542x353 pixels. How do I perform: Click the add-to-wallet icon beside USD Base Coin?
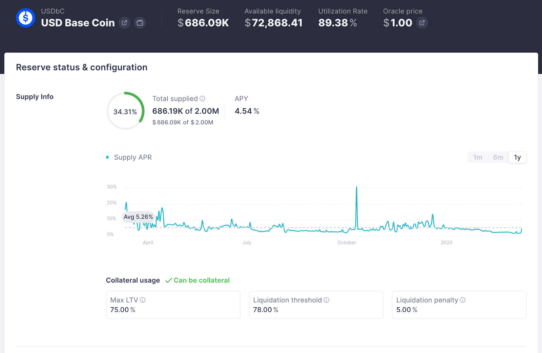[x=140, y=23]
